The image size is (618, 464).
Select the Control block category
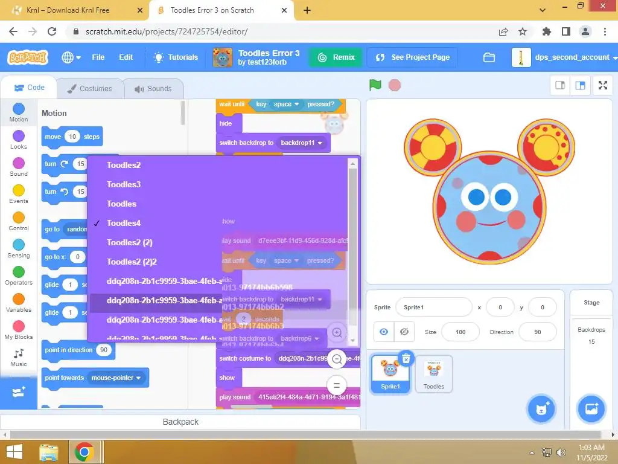click(19, 221)
